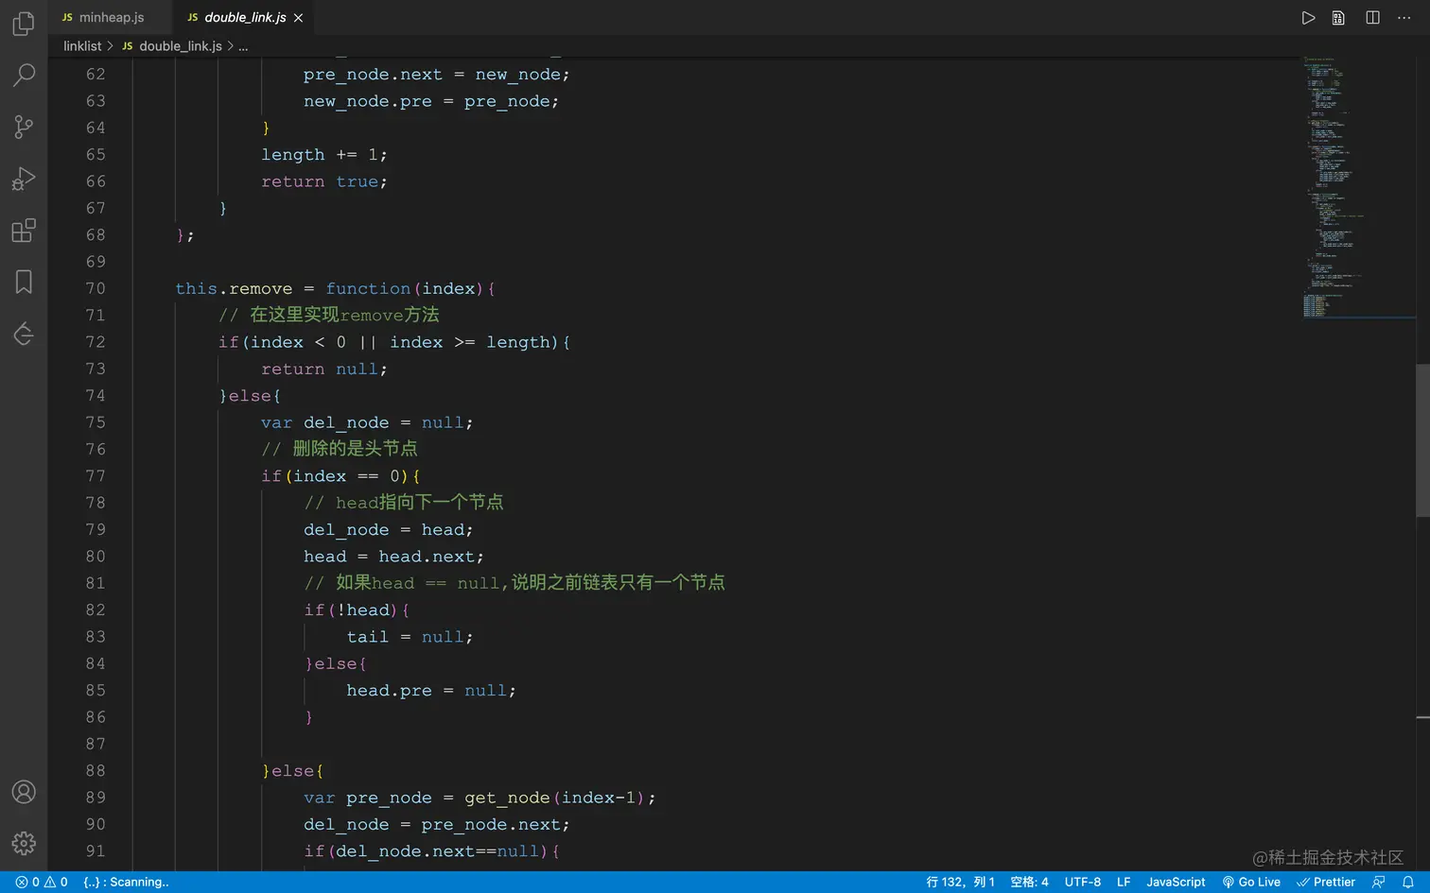Image resolution: width=1430 pixels, height=893 pixels.
Task: Click the 'pre_node.next = new_node;' code line
Action: 437,74
